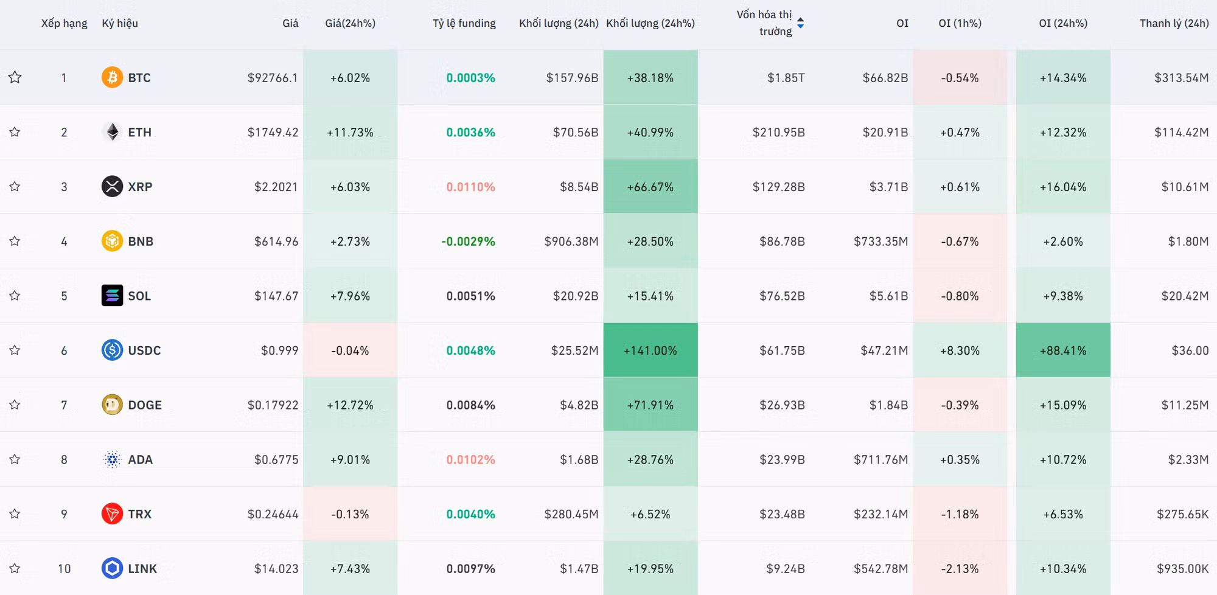The width and height of the screenshot is (1217, 595).
Task: Open the BTC symbol link
Action: pos(139,77)
